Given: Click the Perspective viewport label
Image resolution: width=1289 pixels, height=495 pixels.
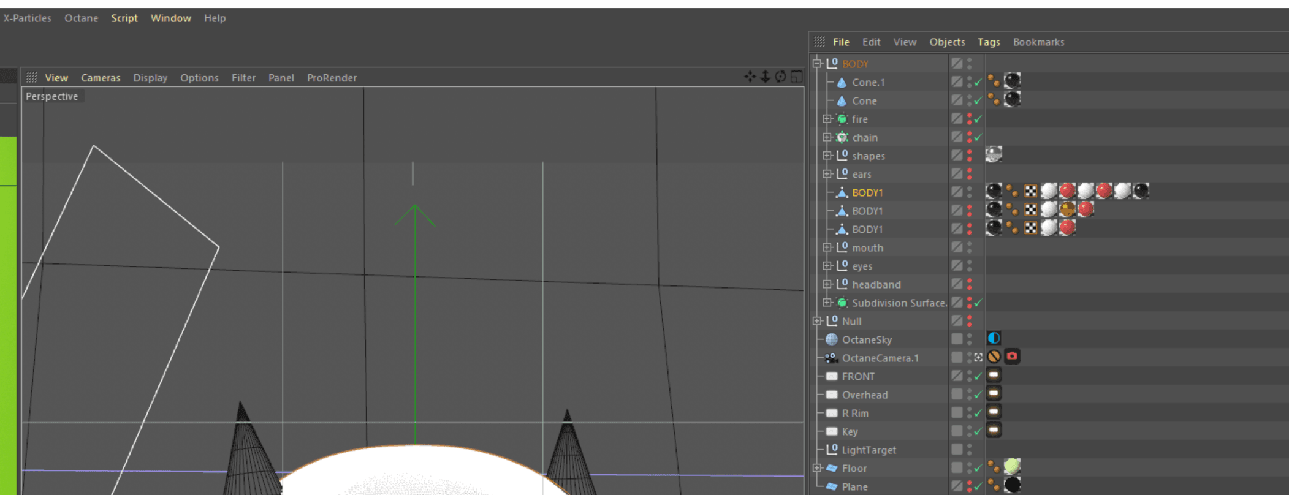Looking at the screenshot, I should (52, 96).
